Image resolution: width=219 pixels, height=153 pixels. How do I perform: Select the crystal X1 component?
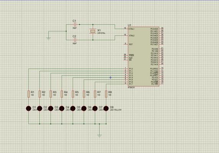coord(93,31)
